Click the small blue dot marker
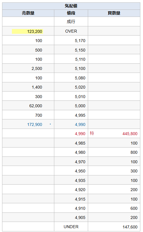 tap(50, 124)
